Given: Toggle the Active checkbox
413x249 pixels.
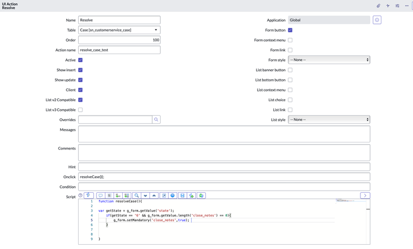Looking at the screenshot, I should [80, 60].
